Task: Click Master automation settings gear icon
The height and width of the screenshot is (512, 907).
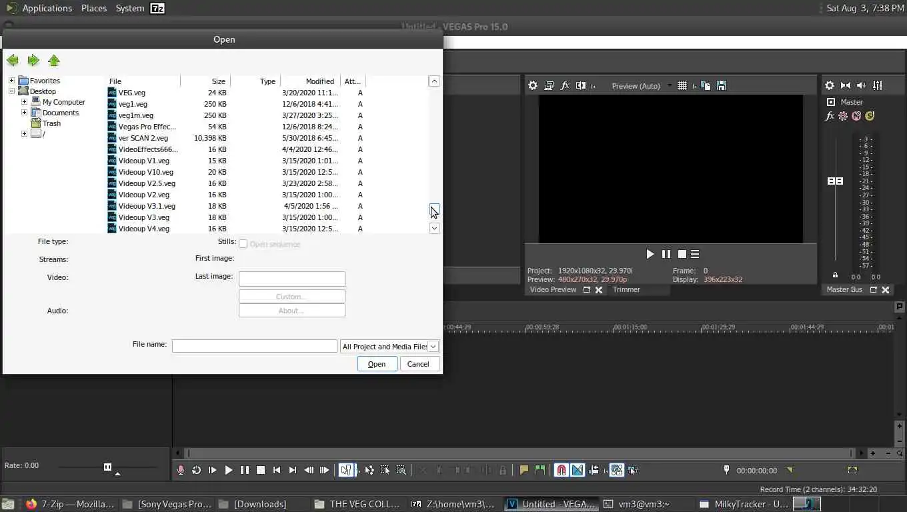Action: point(843,116)
